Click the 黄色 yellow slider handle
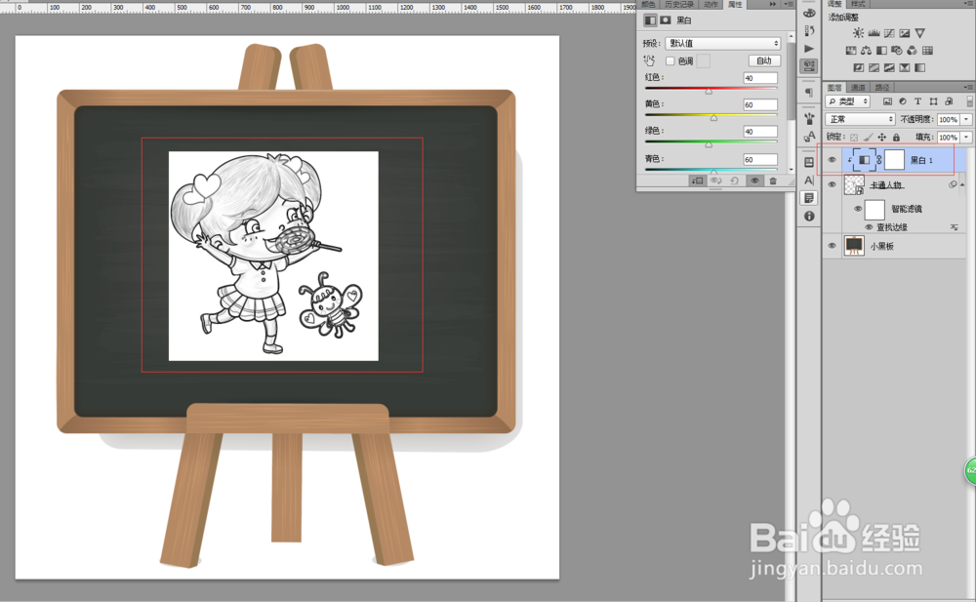Image resolution: width=976 pixels, height=602 pixels. [714, 118]
